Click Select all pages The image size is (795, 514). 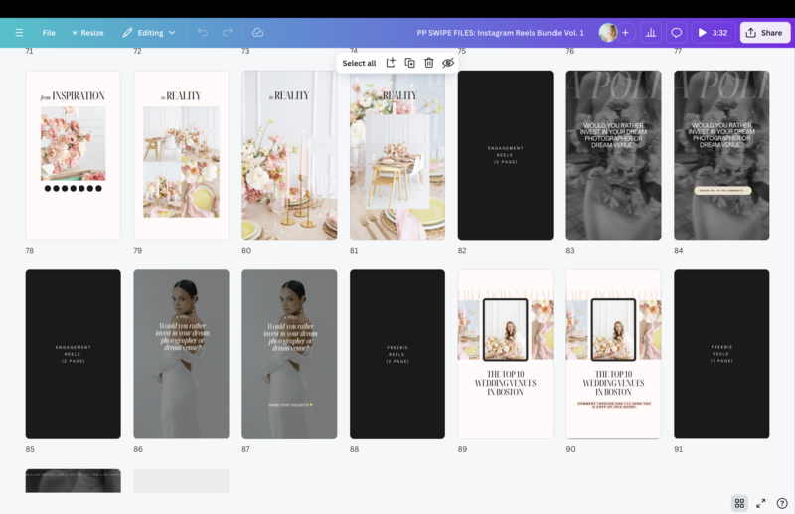pos(359,63)
